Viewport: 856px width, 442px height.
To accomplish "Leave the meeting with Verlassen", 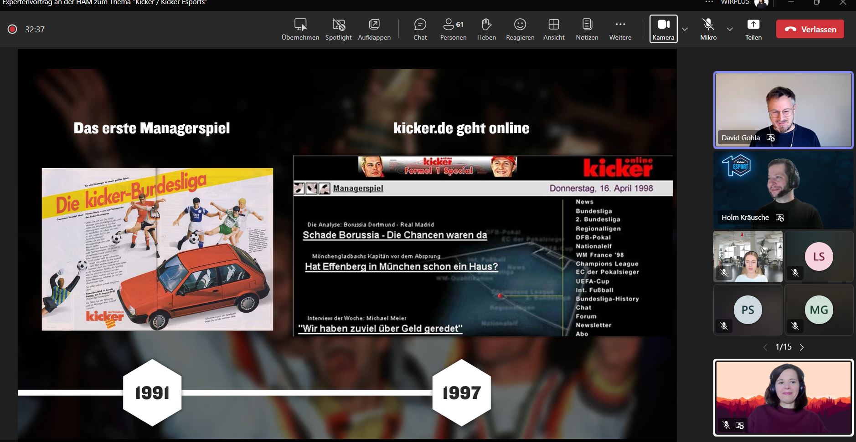I will tap(810, 29).
